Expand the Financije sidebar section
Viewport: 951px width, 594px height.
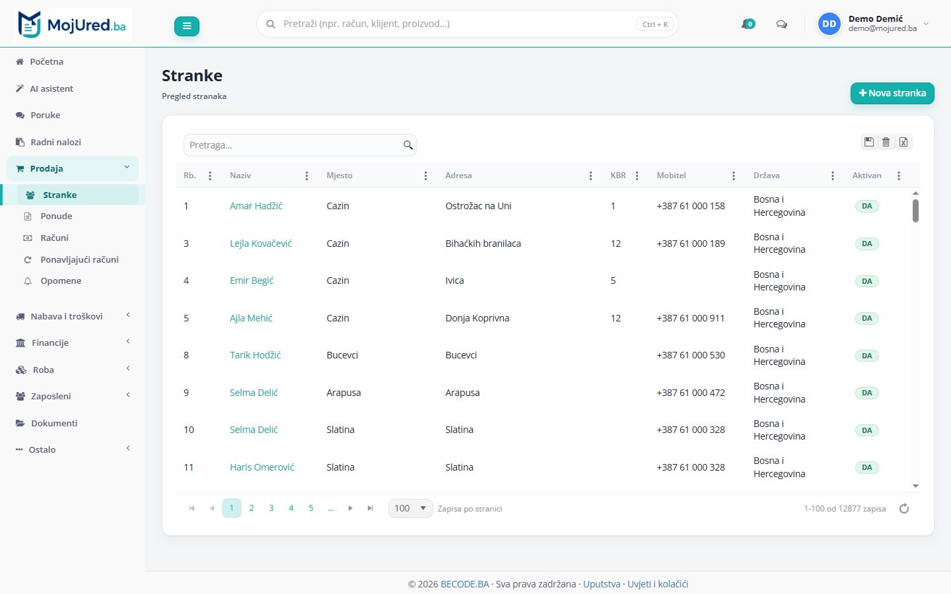(73, 343)
